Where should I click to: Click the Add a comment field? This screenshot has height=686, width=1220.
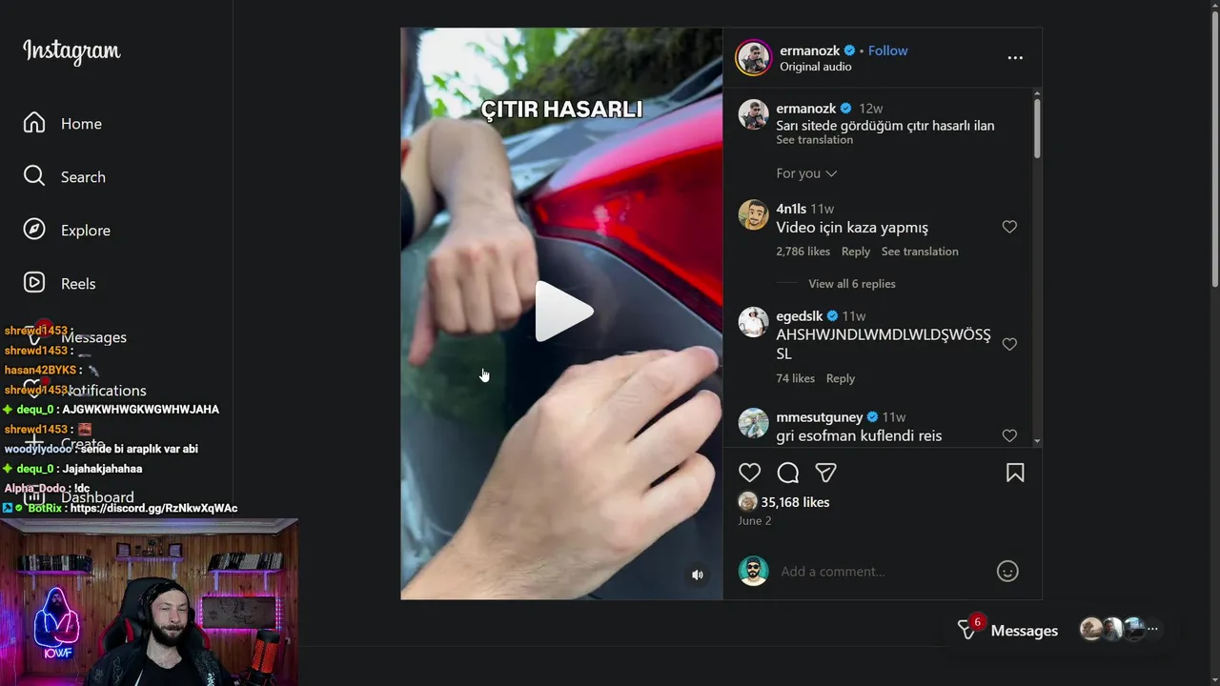[882, 572]
